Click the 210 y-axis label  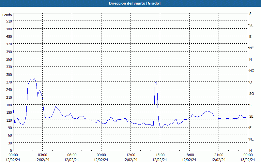[9, 97]
